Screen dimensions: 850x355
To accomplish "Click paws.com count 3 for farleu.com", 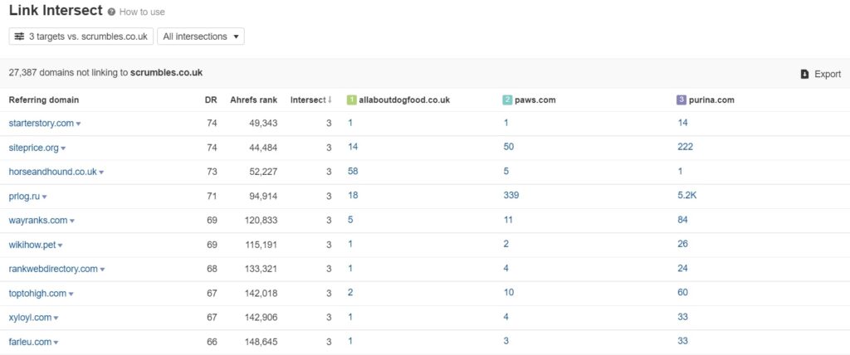I will pos(506,341).
